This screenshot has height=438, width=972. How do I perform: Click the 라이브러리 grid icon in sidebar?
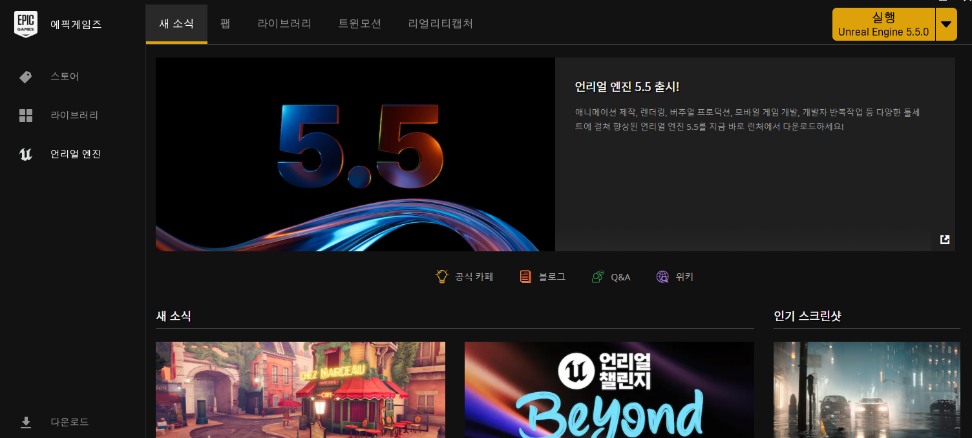coord(26,116)
